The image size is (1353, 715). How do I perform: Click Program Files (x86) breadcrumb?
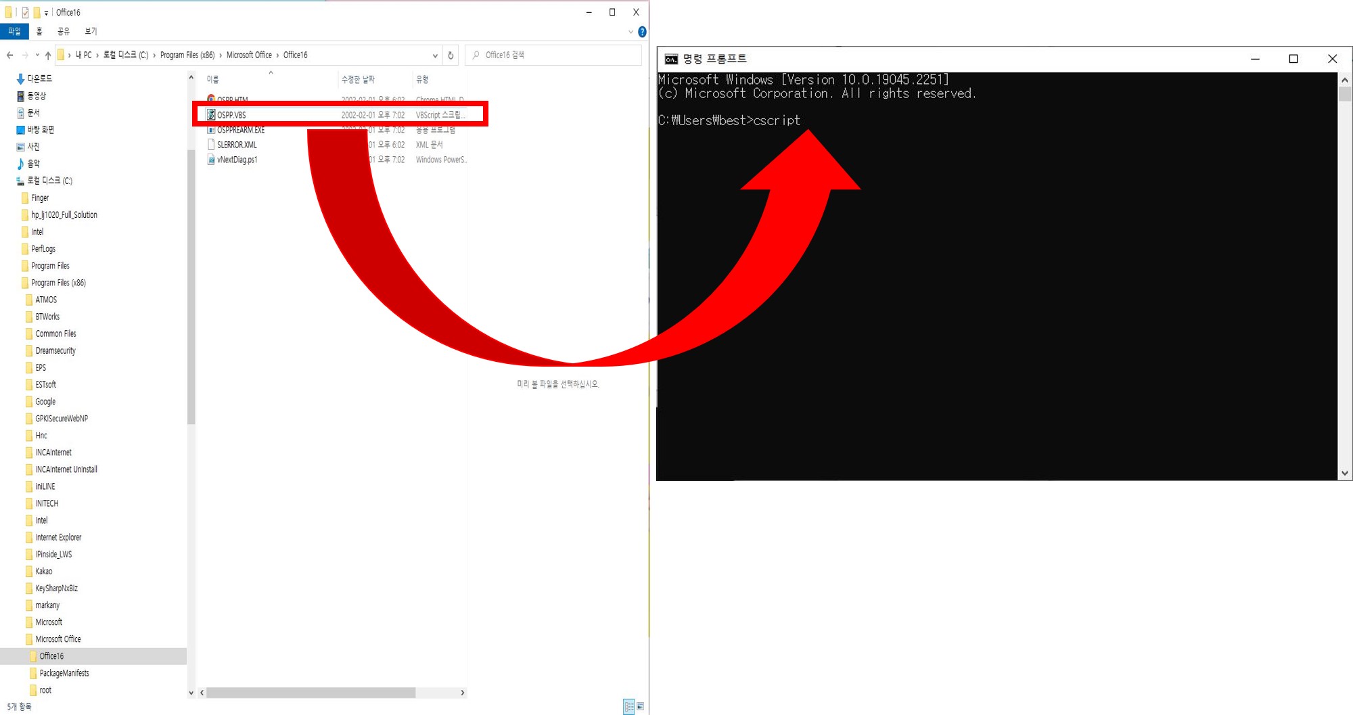[x=187, y=55]
